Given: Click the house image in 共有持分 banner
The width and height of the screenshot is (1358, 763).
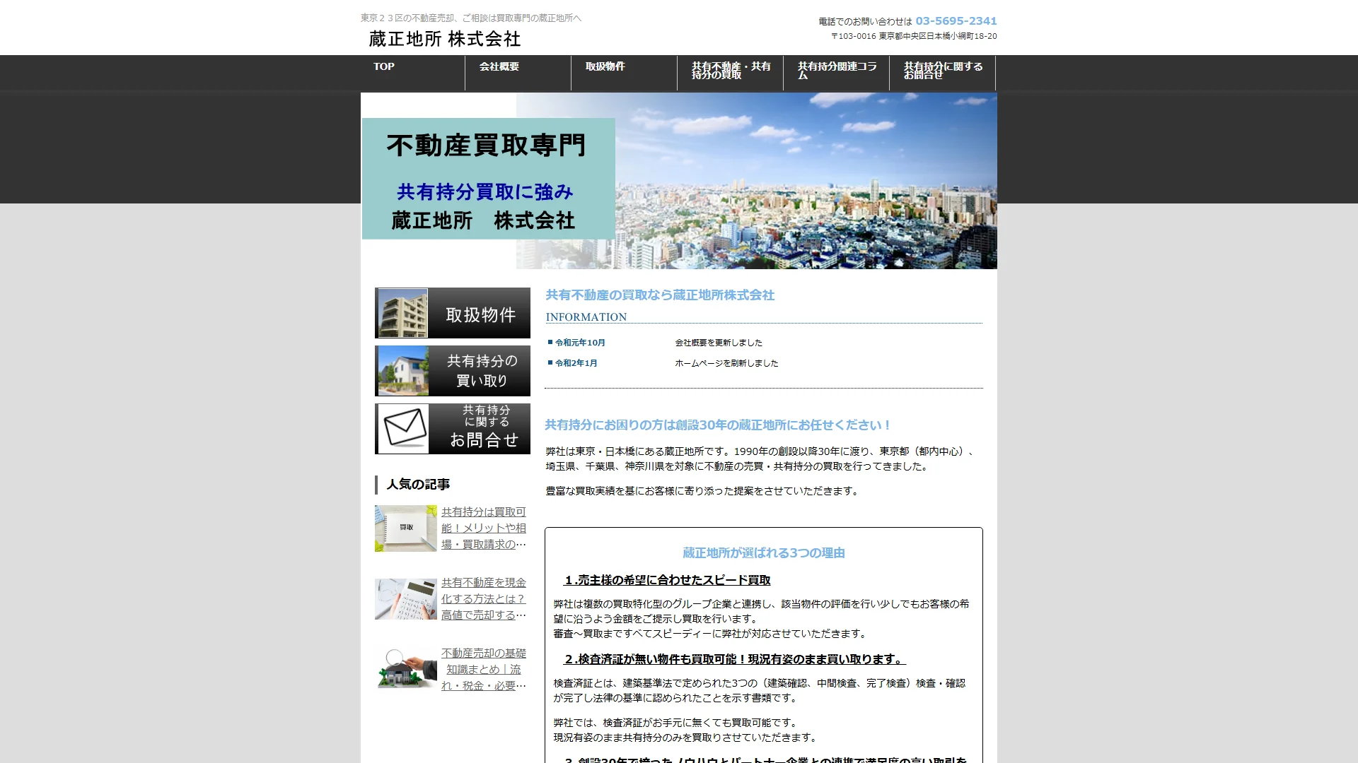Looking at the screenshot, I should pos(403,371).
